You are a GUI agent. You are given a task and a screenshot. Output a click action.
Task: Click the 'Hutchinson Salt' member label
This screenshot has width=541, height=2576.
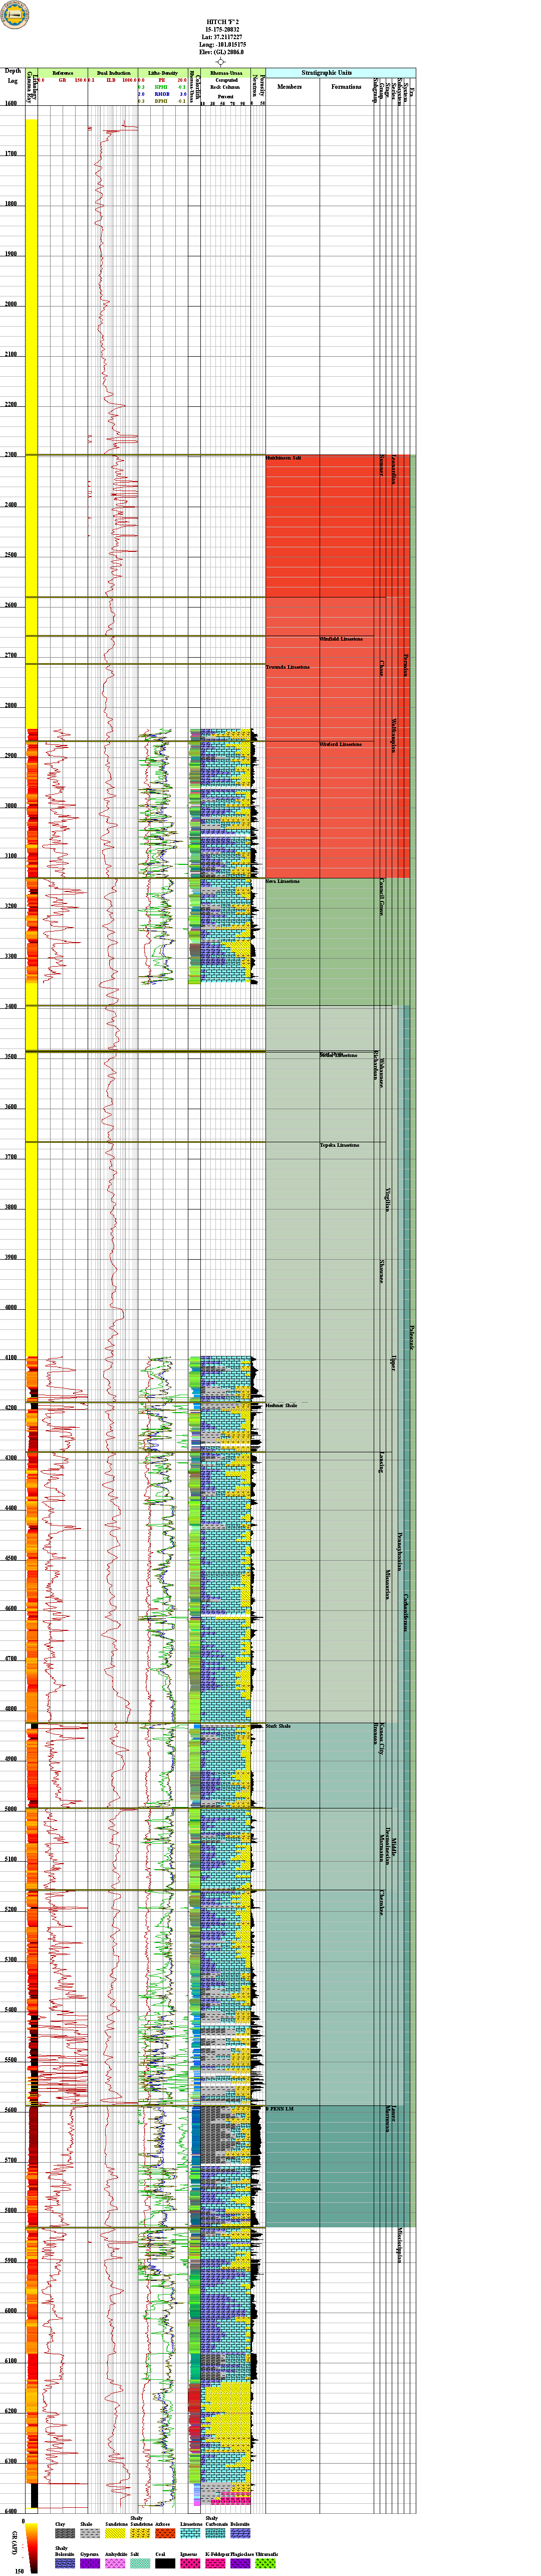pyautogui.click(x=284, y=458)
